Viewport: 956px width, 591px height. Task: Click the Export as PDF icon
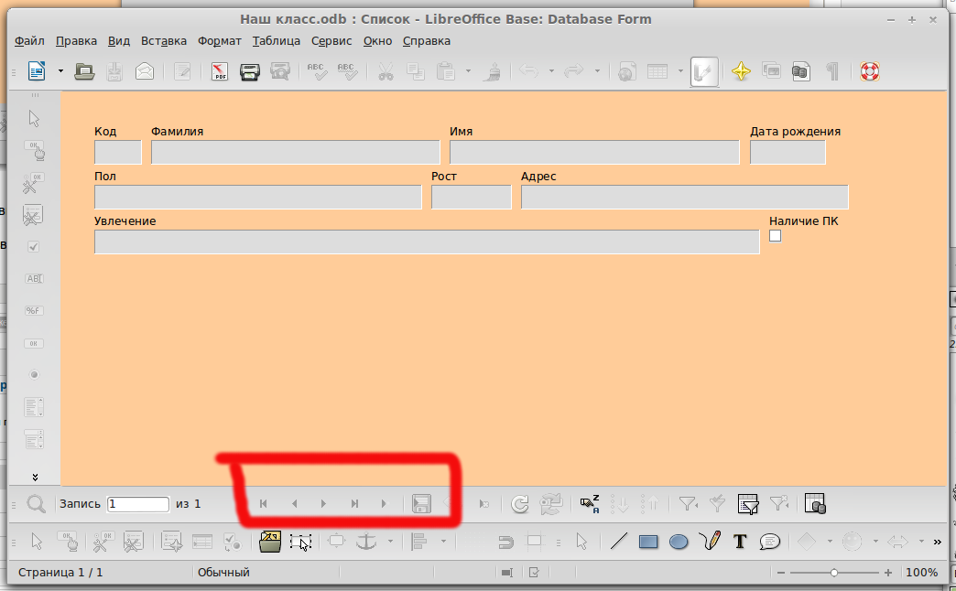[220, 71]
